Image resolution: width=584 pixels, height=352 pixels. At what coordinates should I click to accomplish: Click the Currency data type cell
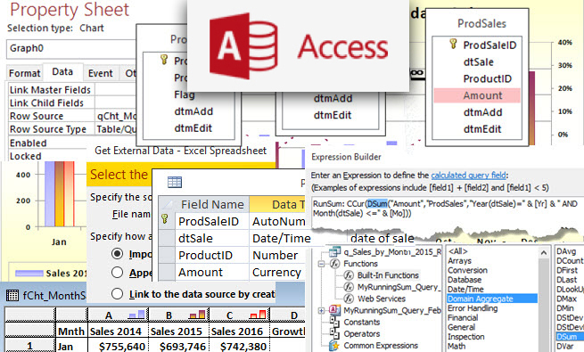pyautogui.click(x=277, y=273)
